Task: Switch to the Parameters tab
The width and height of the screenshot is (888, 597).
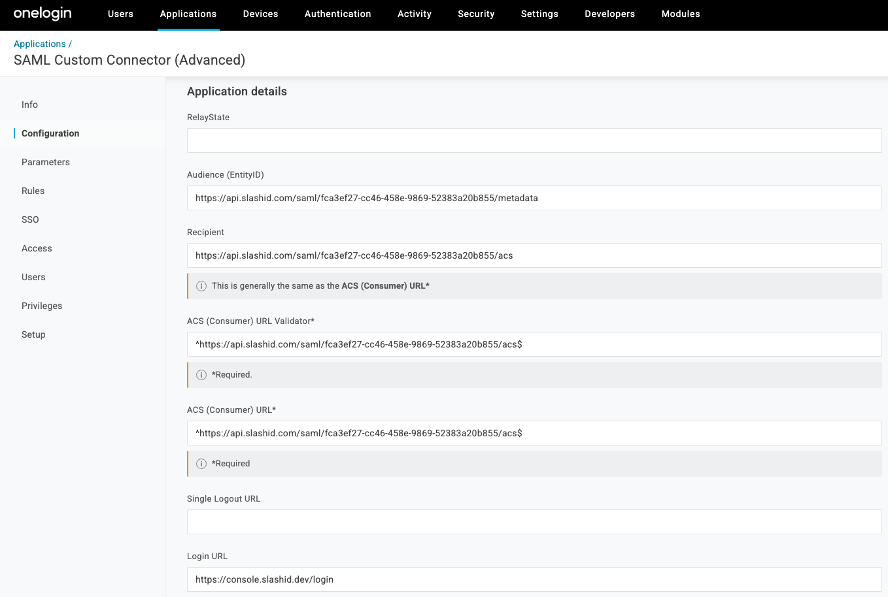Action: pos(46,162)
